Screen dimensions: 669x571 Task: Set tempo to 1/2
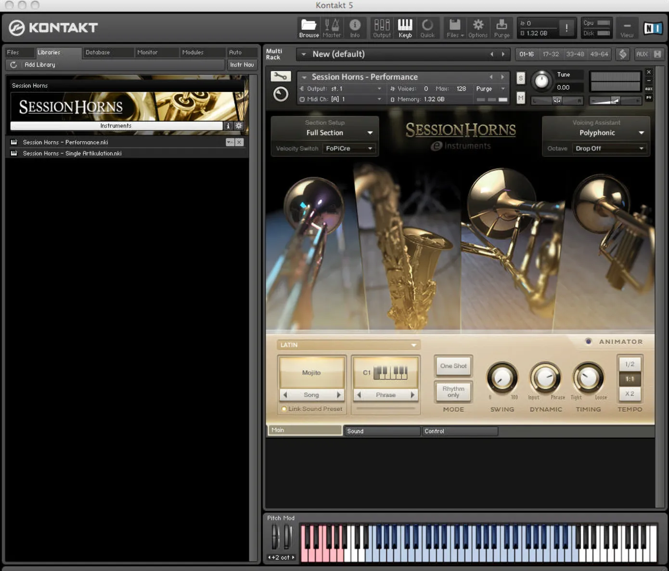(630, 364)
